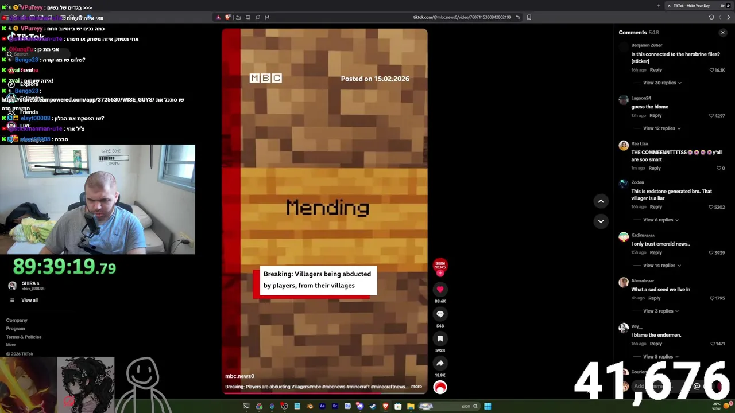The width and height of the screenshot is (735, 413).
Task: Expand View 5 replies
Action: 660,357
